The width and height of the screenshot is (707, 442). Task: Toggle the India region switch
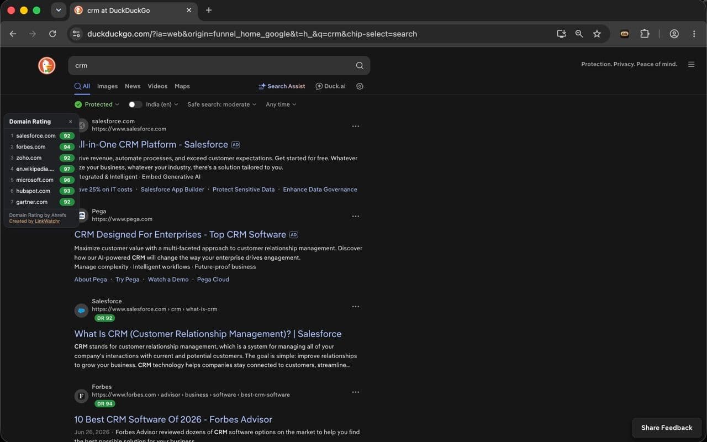point(135,104)
